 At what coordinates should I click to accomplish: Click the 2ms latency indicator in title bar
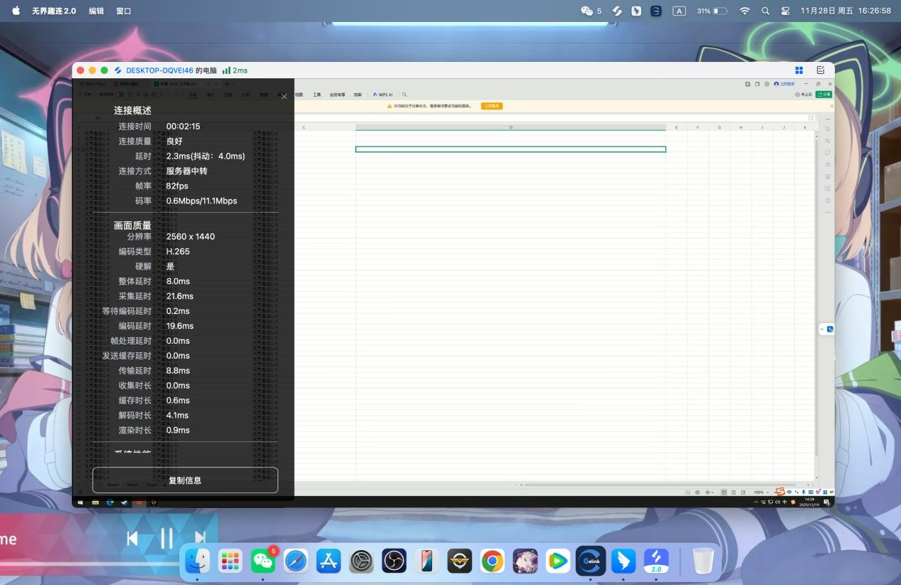(x=236, y=70)
